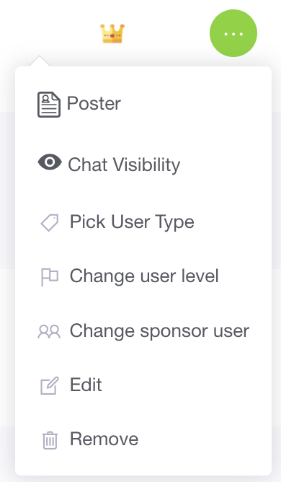This screenshot has width=281, height=482.
Task: Click the two-people sponsor user icon
Action: click(x=49, y=332)
